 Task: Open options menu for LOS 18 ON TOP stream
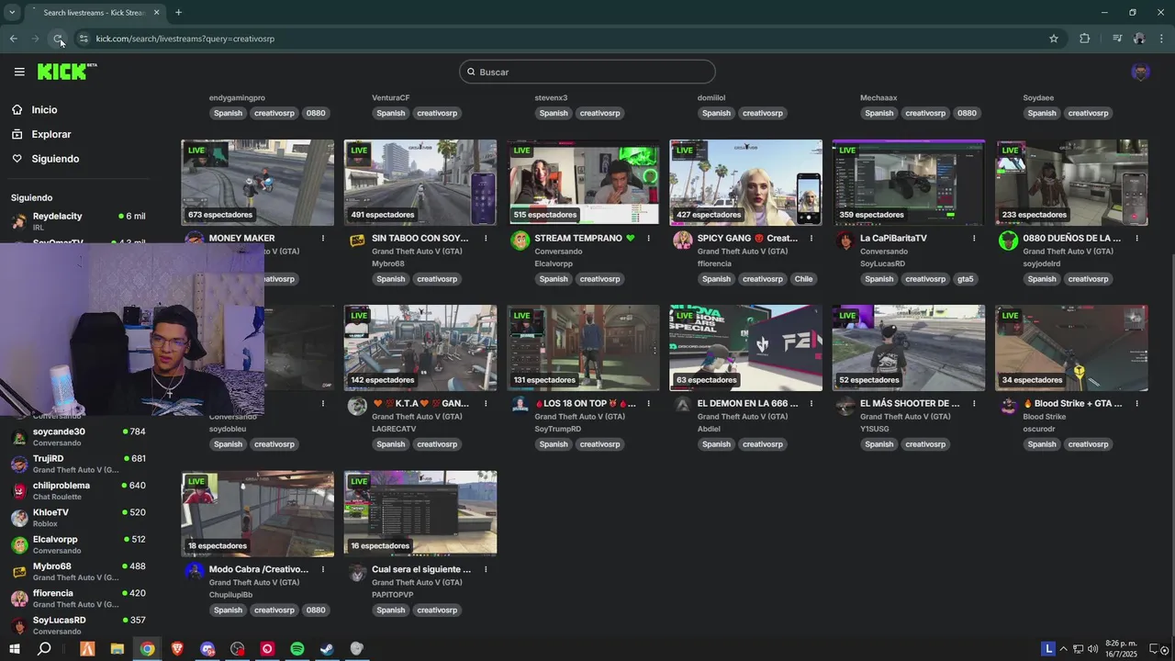tap(648, 404)
